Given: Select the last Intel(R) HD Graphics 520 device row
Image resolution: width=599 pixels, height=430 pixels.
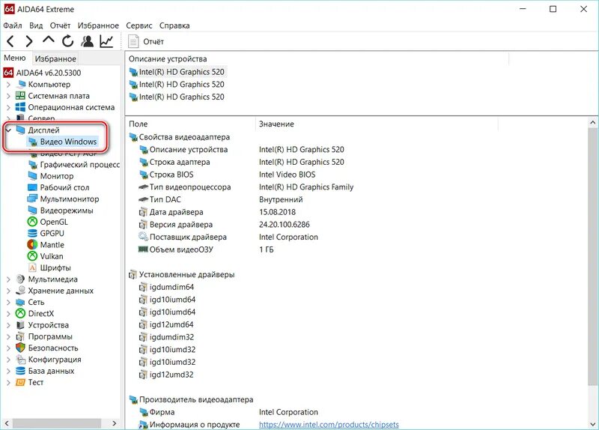Looking at the screenshot, I should (177, 97).
